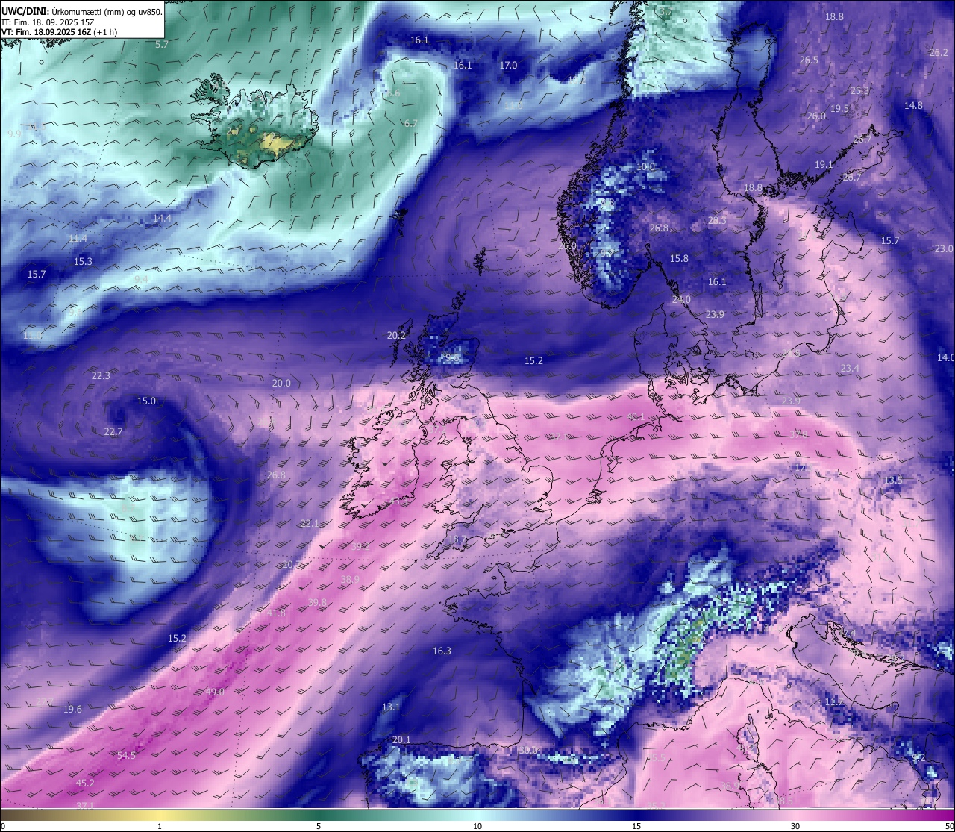The image size is (955, 832).
Task: Click the map value 23.0
Action: click(x=944, y=249)
